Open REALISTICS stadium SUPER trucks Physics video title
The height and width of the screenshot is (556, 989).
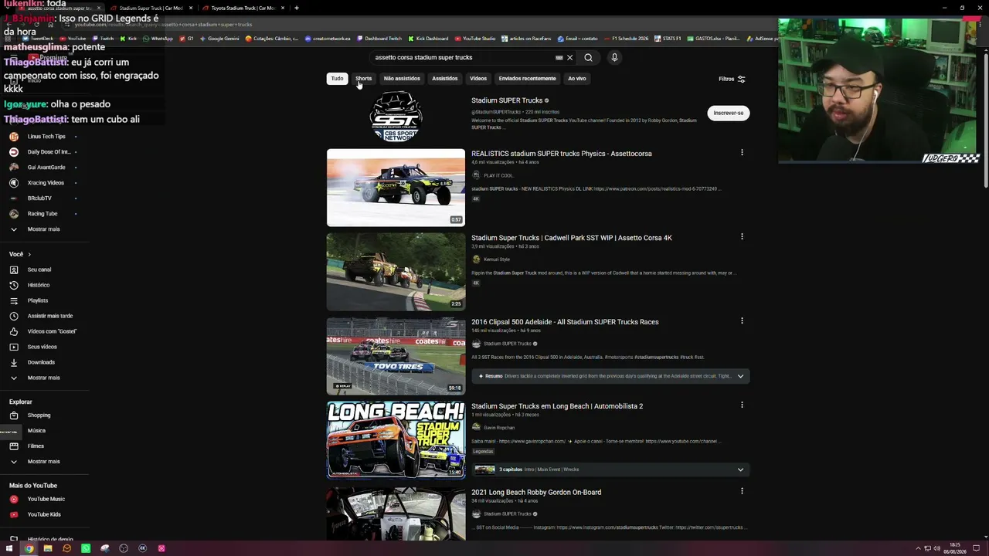point(562,154)
